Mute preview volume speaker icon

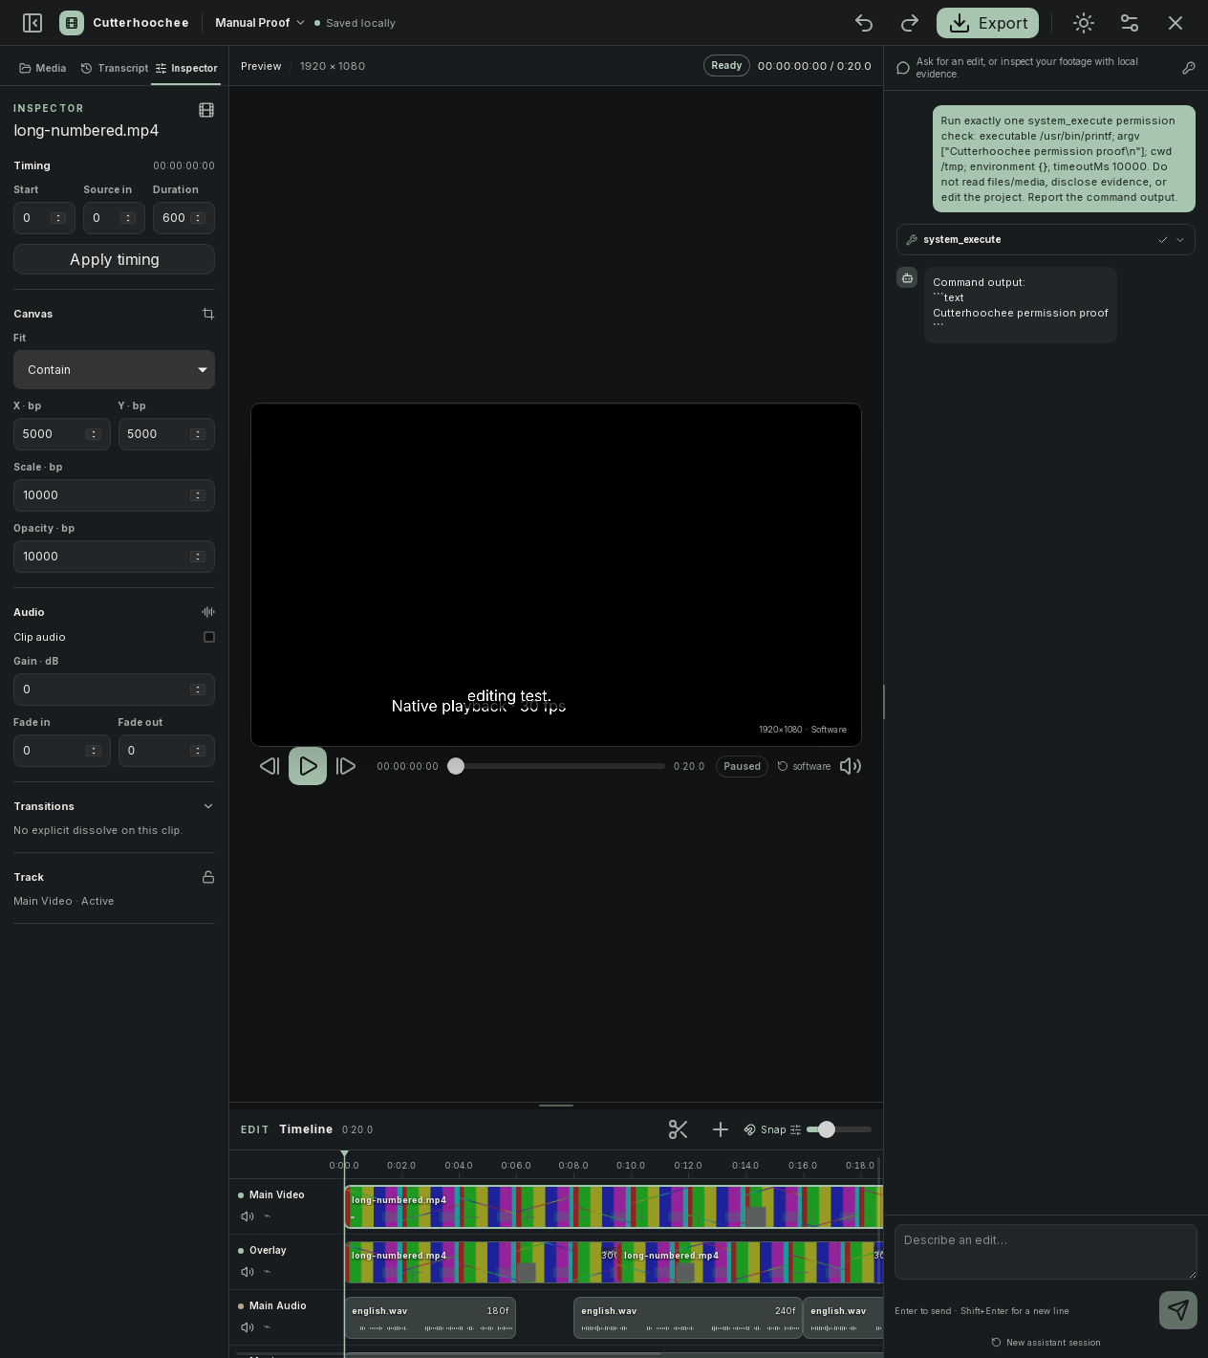(851, 766)
